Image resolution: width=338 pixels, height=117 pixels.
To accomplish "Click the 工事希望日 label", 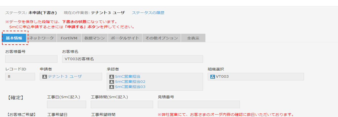I will [x=58, y=115].
